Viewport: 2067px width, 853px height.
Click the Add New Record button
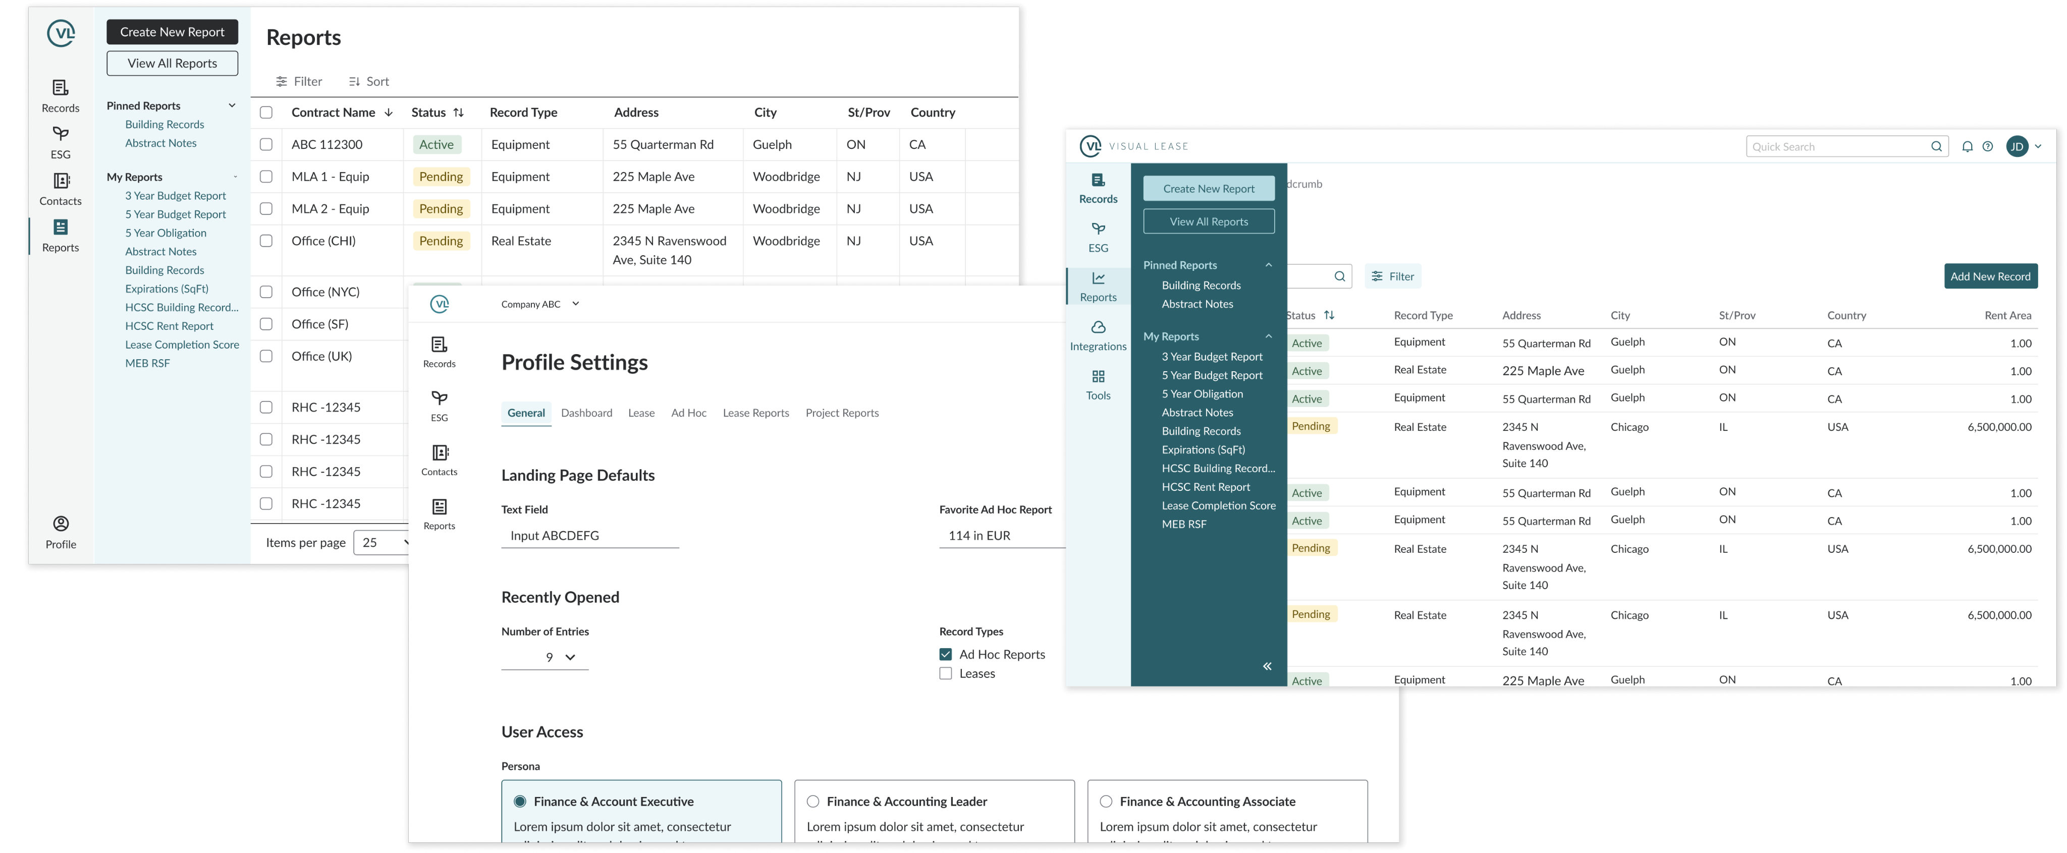click(1990, 276)
